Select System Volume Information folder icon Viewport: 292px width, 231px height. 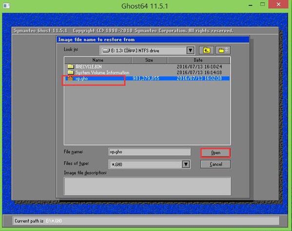coord(71,72)
